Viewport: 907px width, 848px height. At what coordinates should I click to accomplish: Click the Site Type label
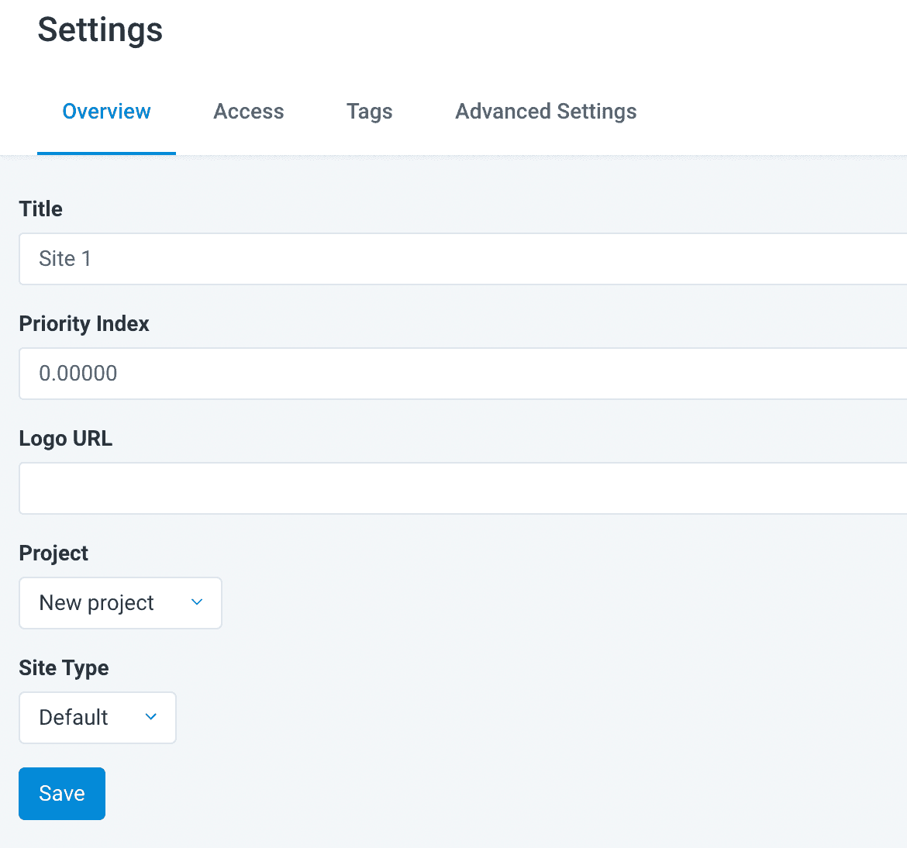click(x=64, y=668)
